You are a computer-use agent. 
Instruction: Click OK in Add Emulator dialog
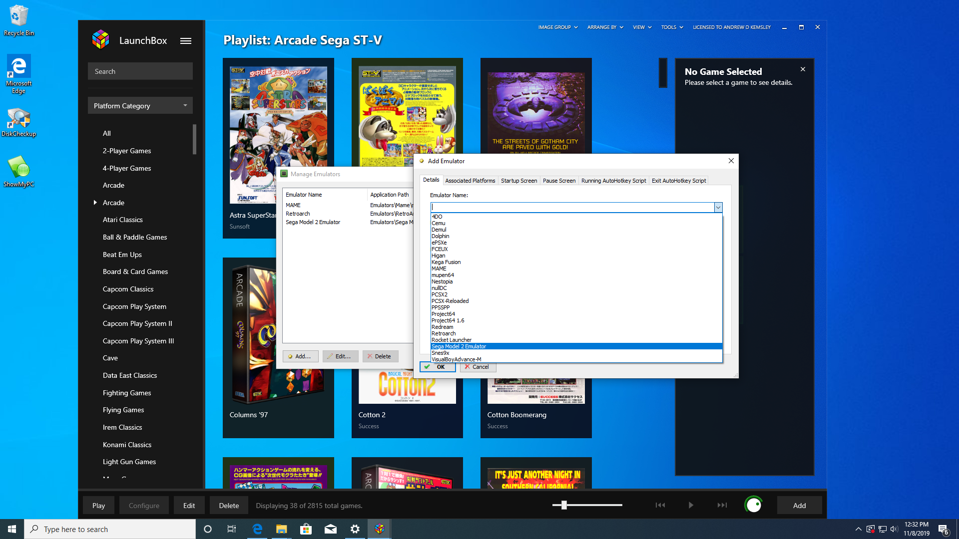coord(438,367)
